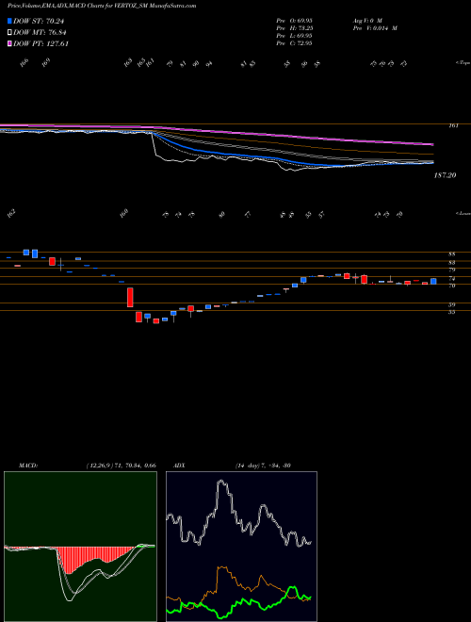Viewport: 471px width, 622px height.
Task: Click the '162' low value label
Action: (11, 215)
